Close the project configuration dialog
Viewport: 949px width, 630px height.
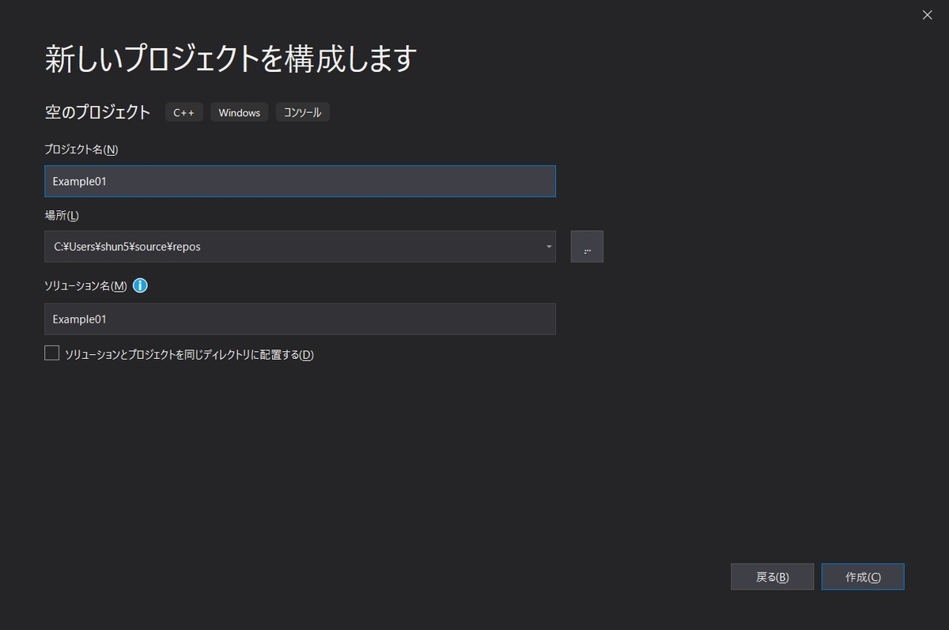928,14
